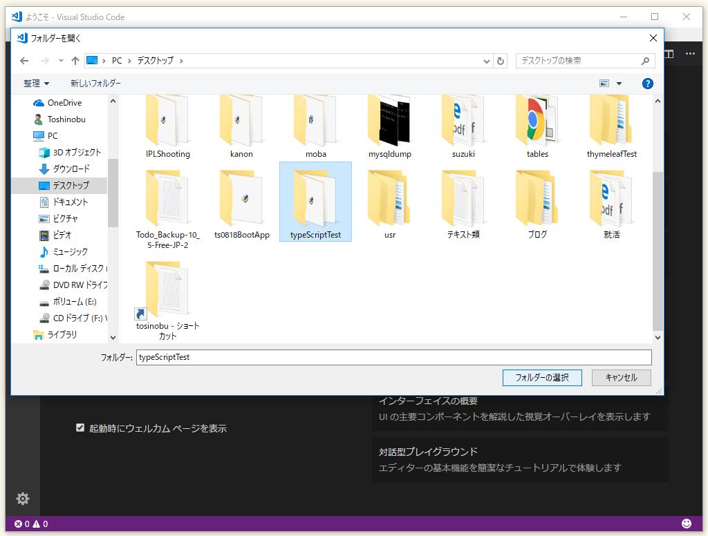708x536 pixels.
Task: Expand the address bar history dropdown
Action: (486, 61)
